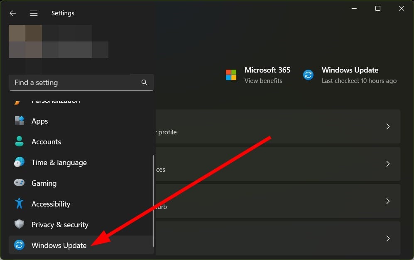Click the blurred user profile picture
This screenshot has height=260, width=414.
coord(25,41)
